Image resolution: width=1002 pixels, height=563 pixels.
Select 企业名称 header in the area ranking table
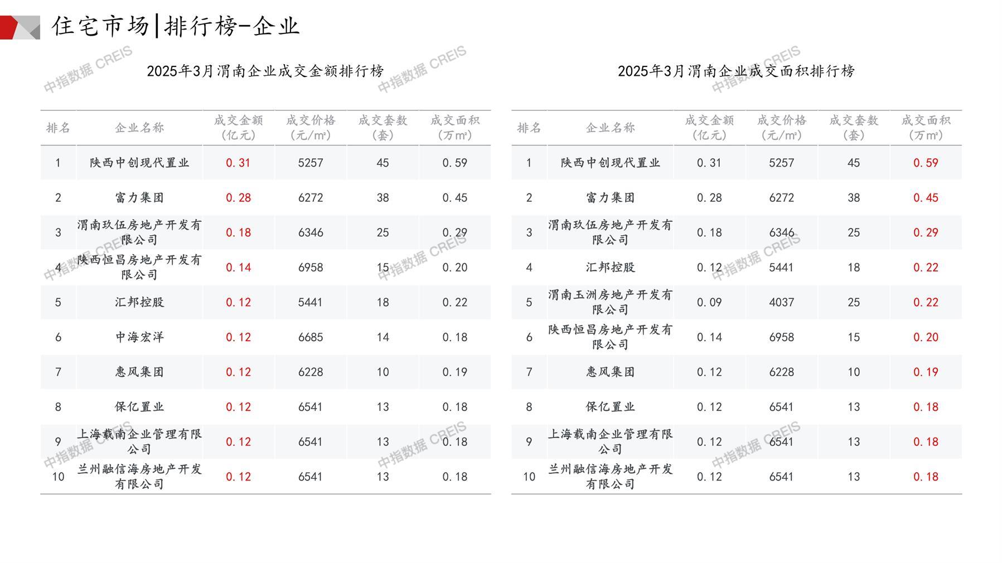(x=610, y=128)
